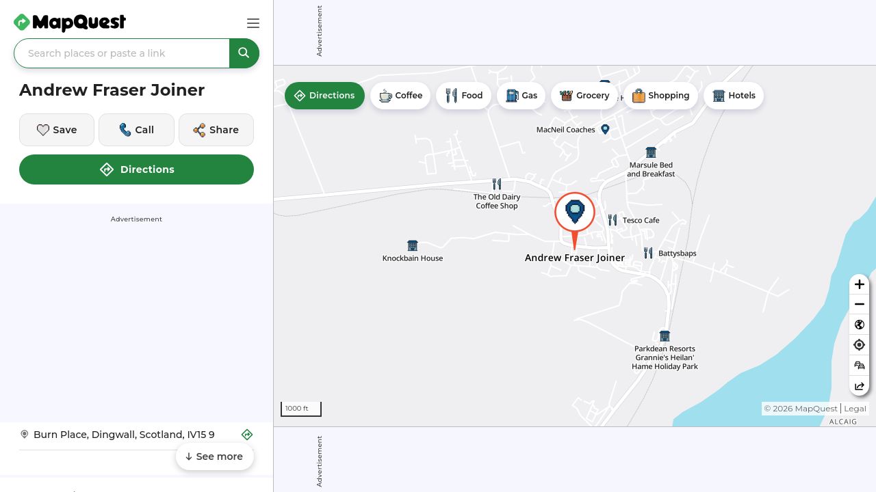Click the Burn Place, Dingwall address text
The height and width of the screenshot is (492, 876).
[124, 435]
